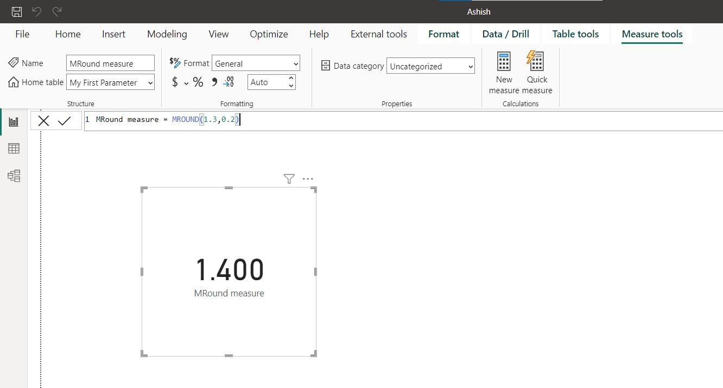Click the Quick measure button
The height and width of the screenshot is (388, 723).
536,73
